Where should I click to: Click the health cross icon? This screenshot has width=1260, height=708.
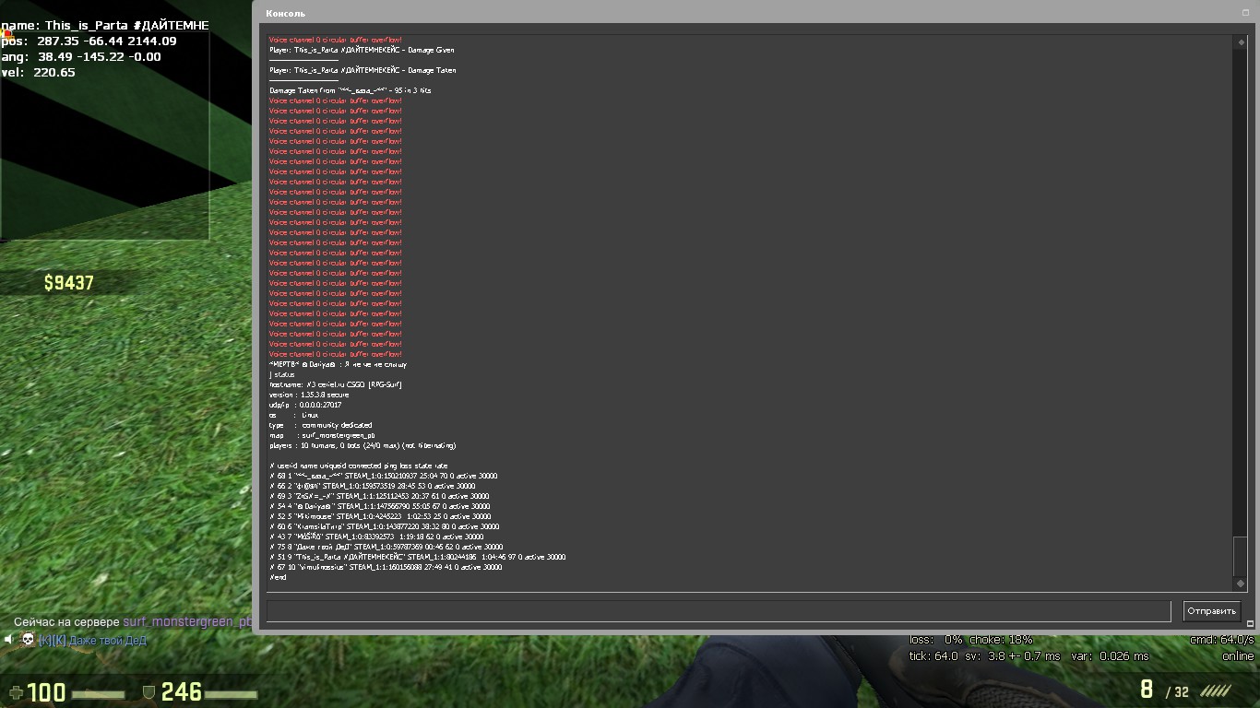click(15, 692)
